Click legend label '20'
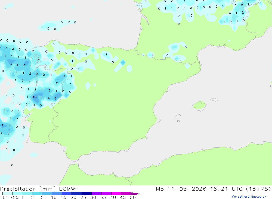 coord(73,197)
